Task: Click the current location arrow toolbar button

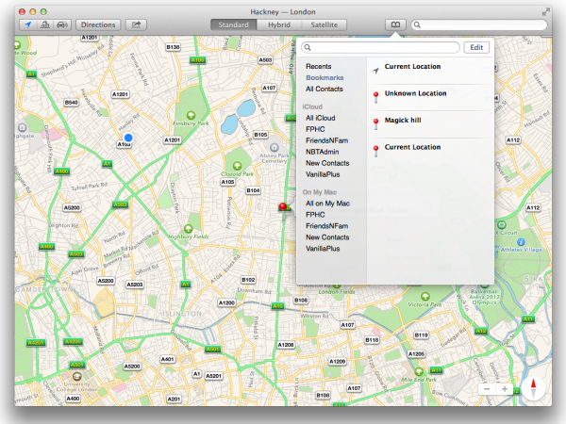Action: pyautogui.click(x=27, y=24)
